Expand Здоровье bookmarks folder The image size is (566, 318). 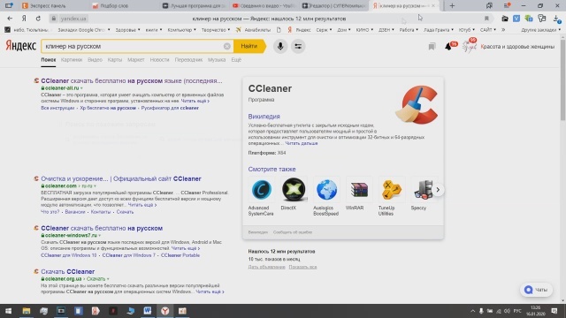coord(127,30)
